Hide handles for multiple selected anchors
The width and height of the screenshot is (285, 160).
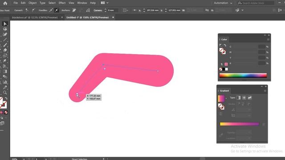point(57,10)
